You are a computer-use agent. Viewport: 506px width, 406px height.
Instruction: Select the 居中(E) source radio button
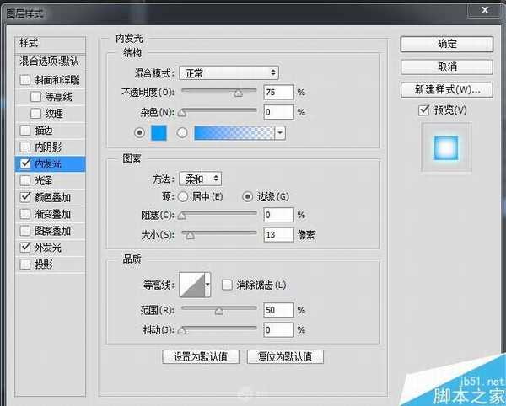[x=183, y=196]
